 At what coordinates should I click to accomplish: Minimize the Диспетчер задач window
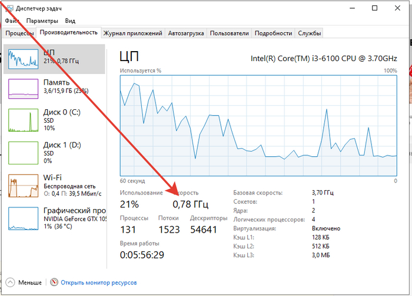pyautogui.click(x=352, y=8)
